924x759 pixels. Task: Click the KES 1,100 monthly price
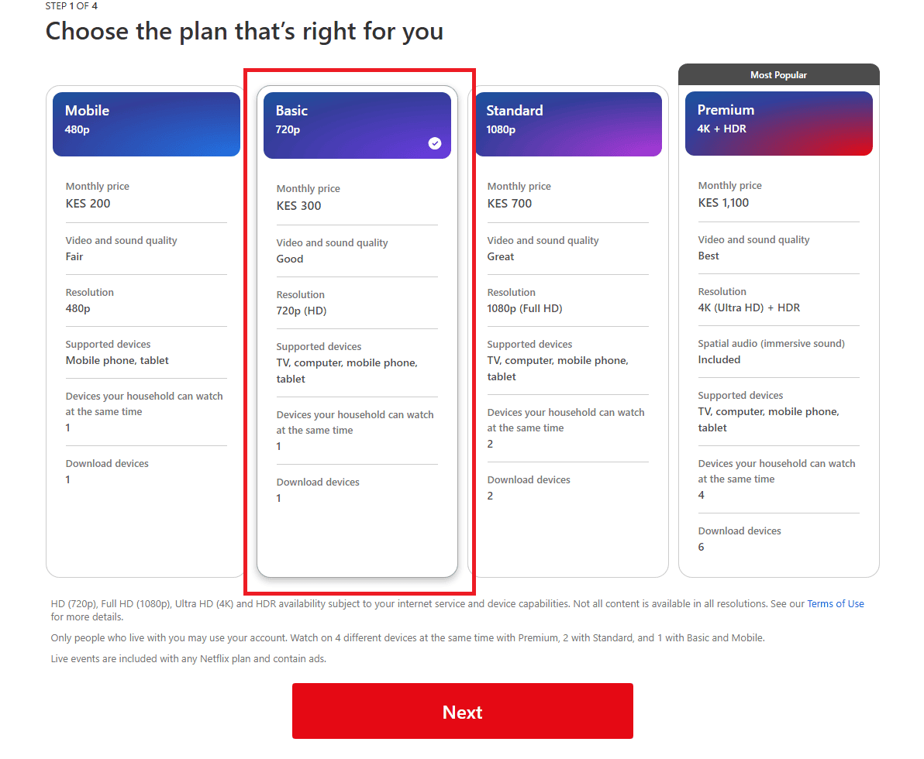(x=723, y=203)
